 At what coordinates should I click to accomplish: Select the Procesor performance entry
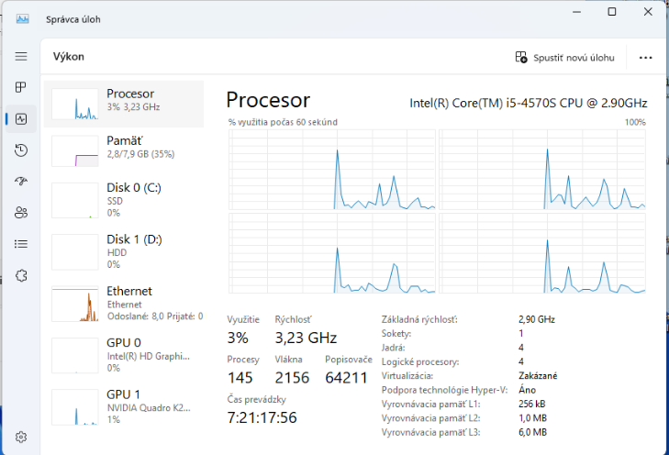coord(124,104)
